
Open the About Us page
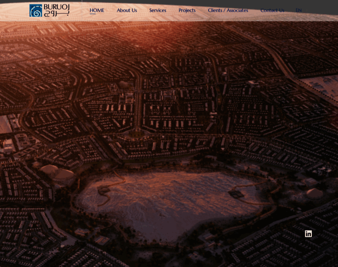(127, 10)
